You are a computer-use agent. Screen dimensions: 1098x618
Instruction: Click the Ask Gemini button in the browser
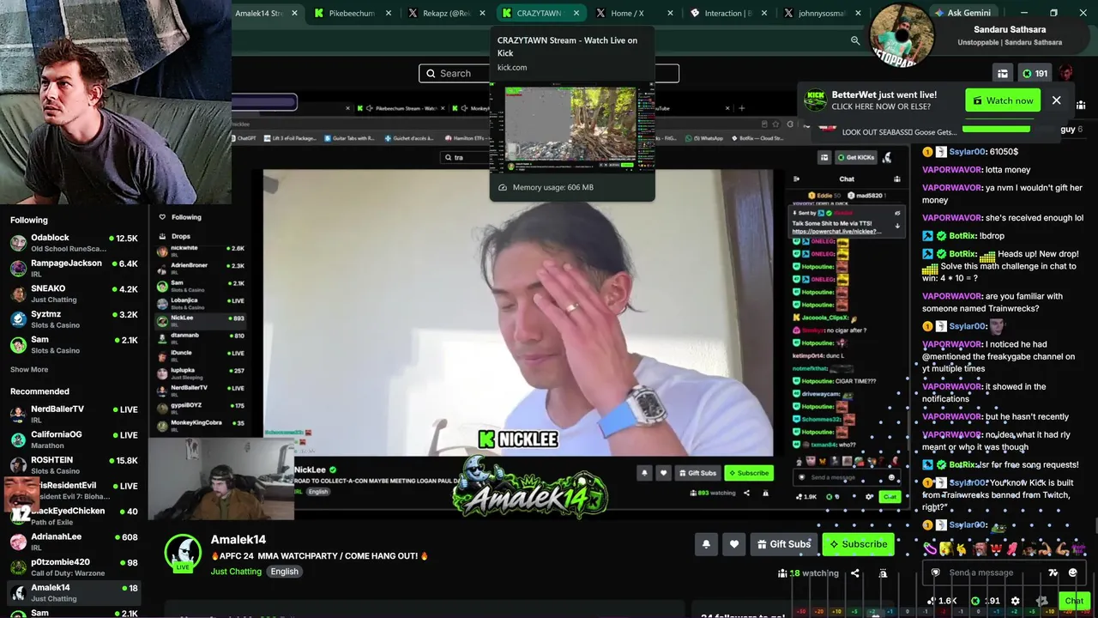point(962,13)
